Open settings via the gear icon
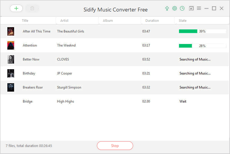 click(x=174, y=8)
